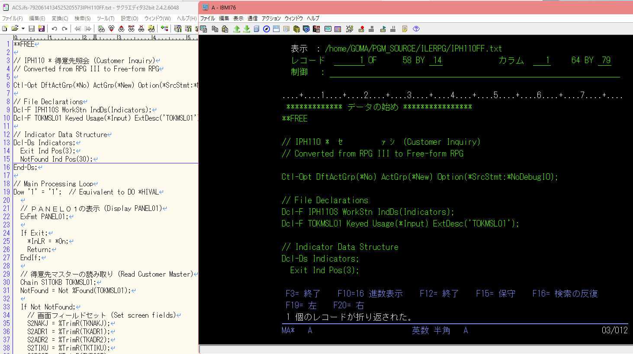
Task: Find next match with the down-arrow binoculars
Action: (x=111, y=29)
